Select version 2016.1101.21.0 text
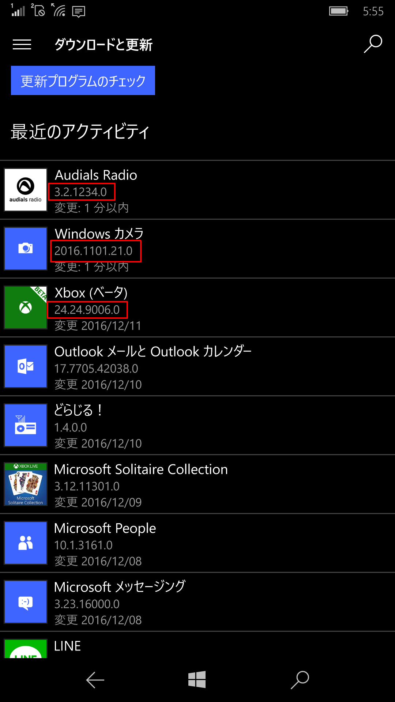Image resolution: width=395 pixels, height=702 pixels. tap(93, 251)
